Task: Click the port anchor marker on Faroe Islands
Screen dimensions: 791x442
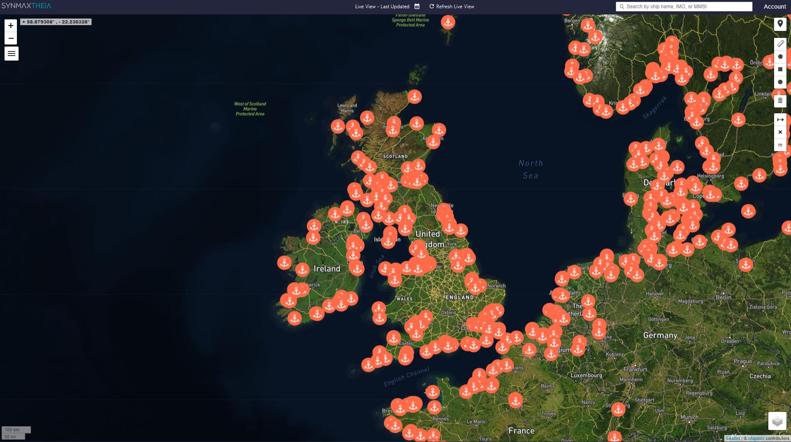Action: click(448, 22)
